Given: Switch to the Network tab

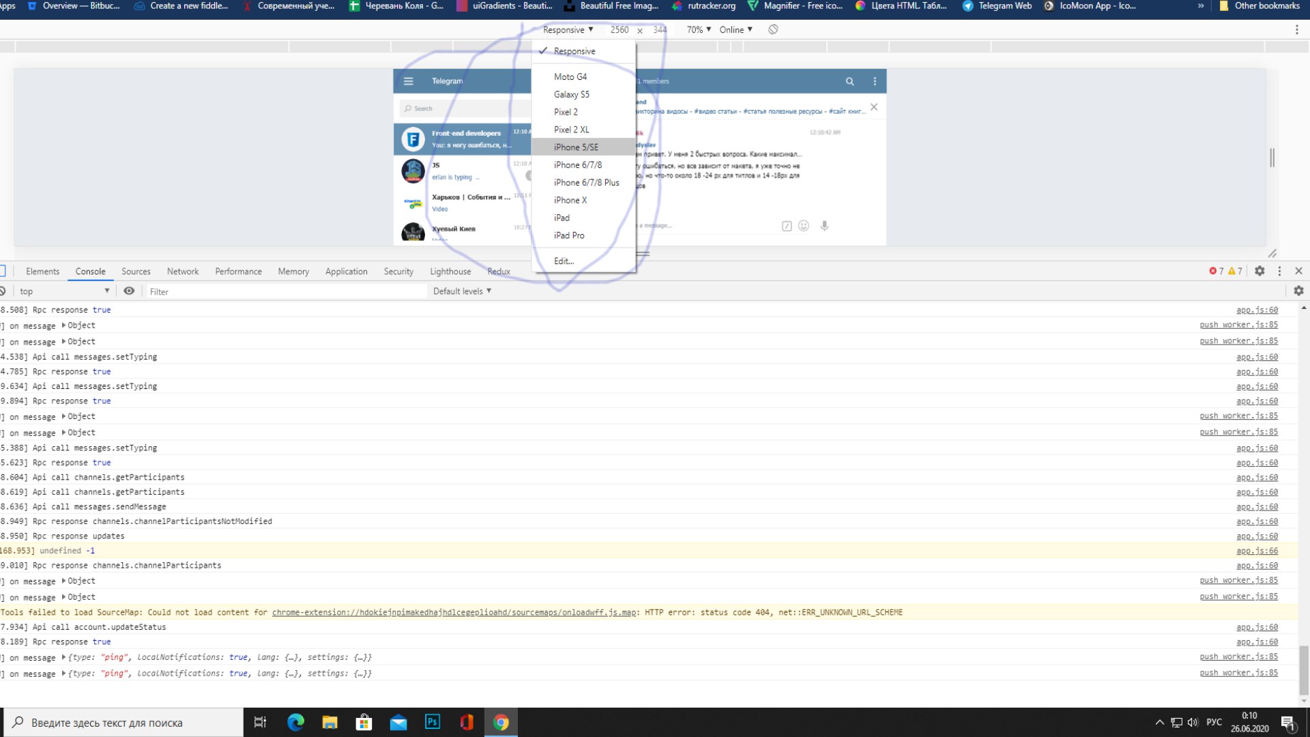Looking at the screenshot, I should [183, 271].
